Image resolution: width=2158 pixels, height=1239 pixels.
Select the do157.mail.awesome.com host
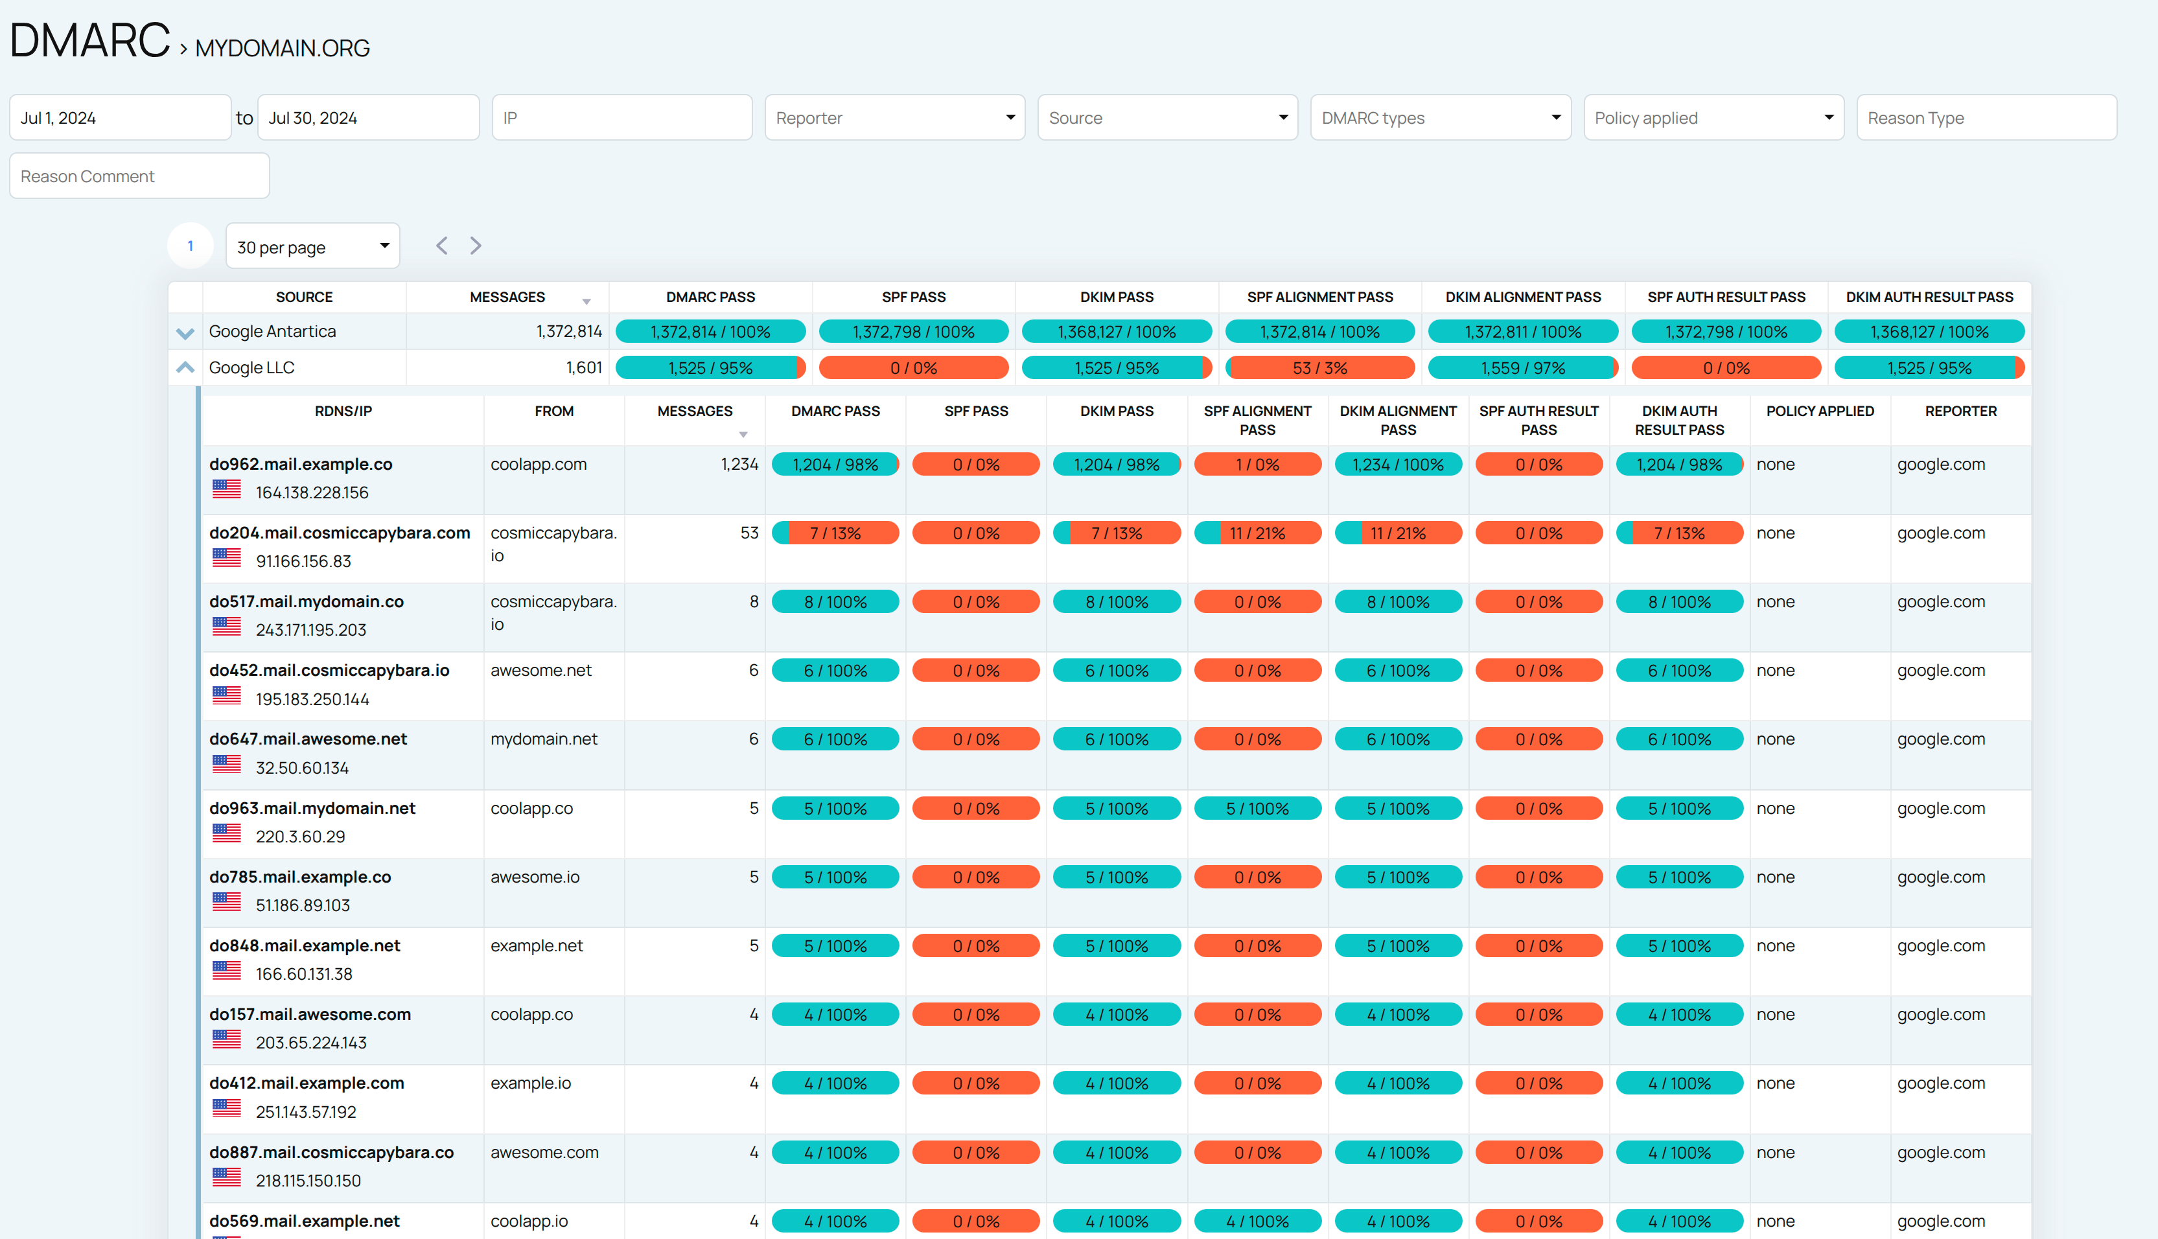[310, 1014]
